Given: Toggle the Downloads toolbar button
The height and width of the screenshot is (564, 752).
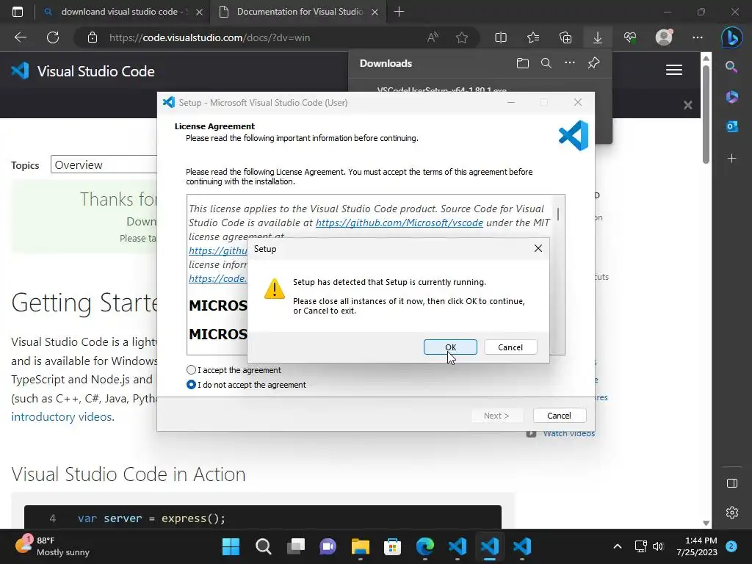Looking at the screenshot, I should [x=598, y=37].
